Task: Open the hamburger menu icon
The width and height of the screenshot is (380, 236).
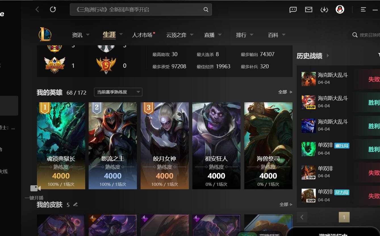Action: [363, 10]
